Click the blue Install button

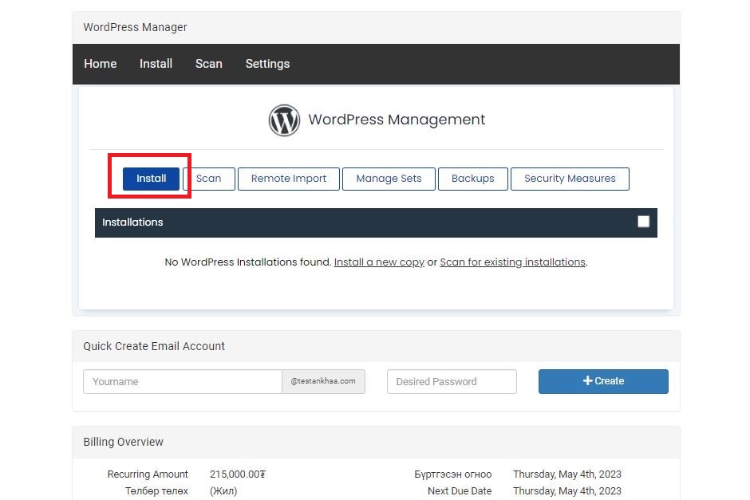(x=151, y=179)
